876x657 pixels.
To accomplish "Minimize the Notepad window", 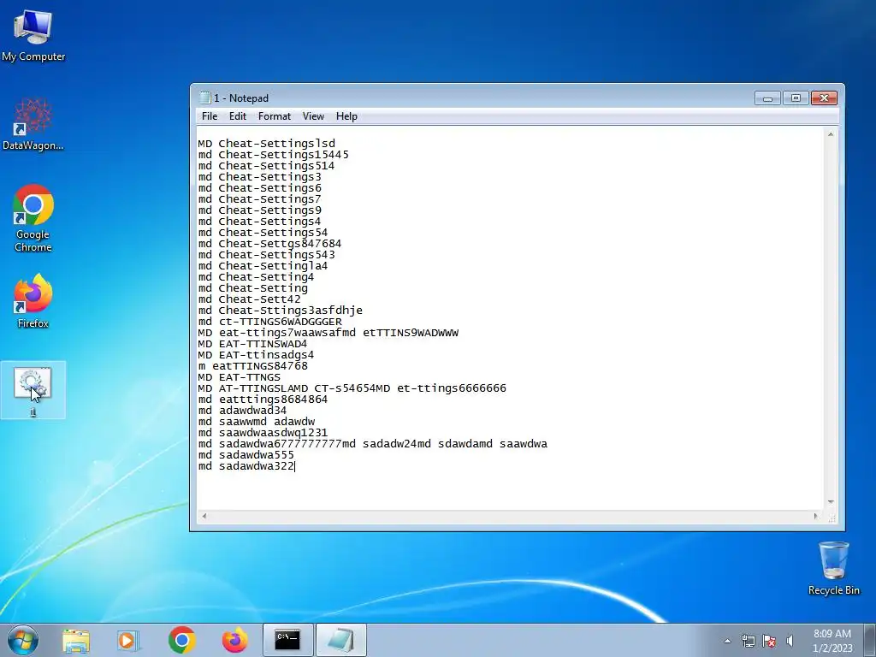I will (767, 98).
